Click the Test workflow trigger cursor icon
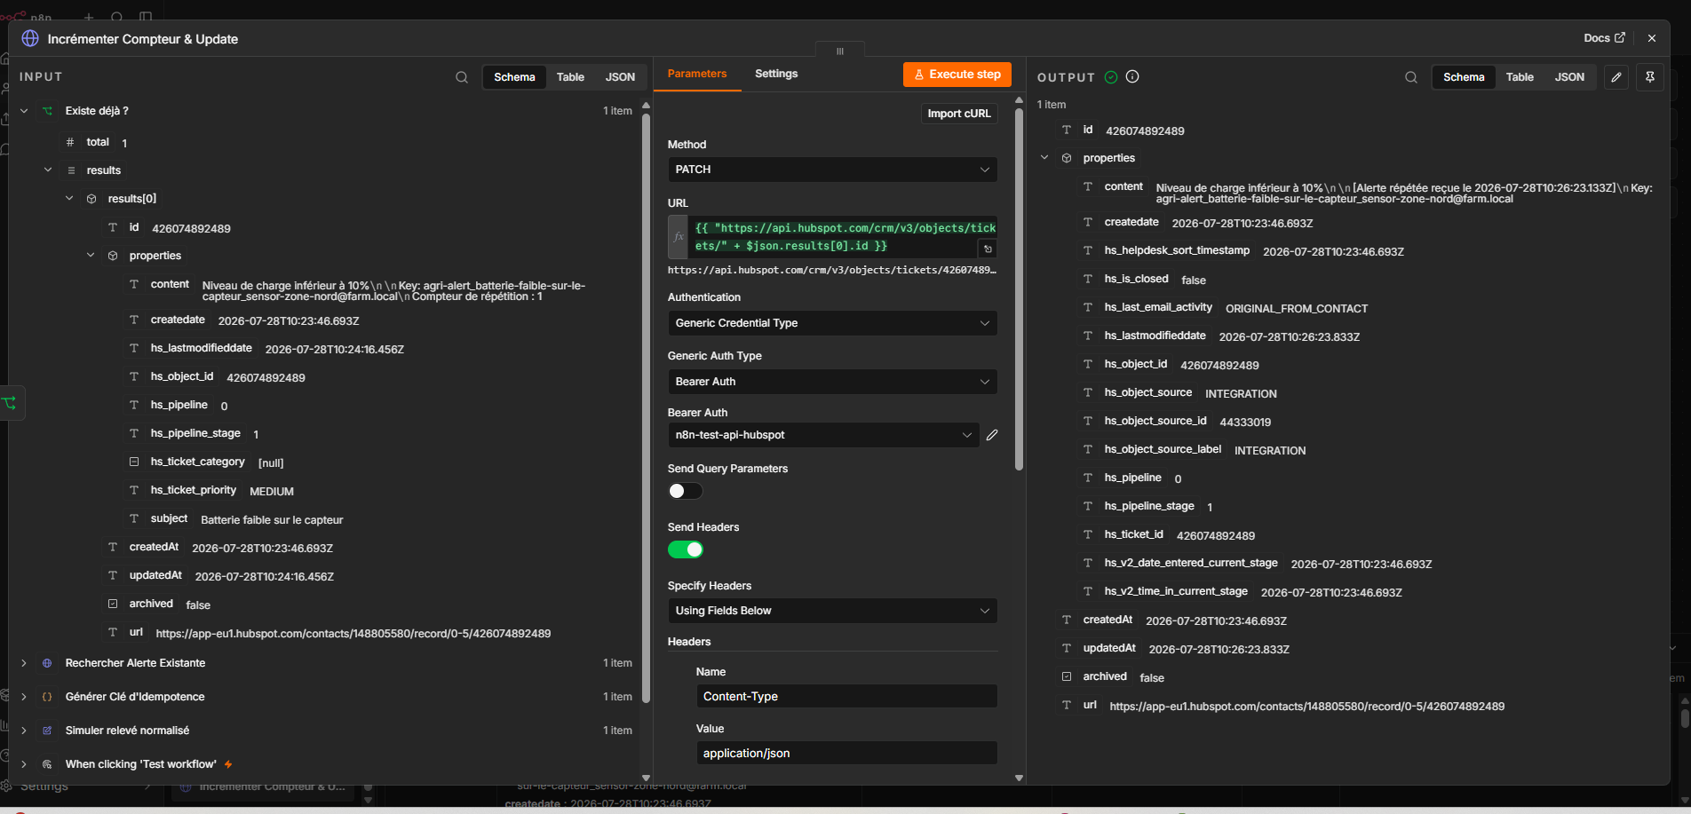Viewport: 1691px width, 814px height. (48, 764)
